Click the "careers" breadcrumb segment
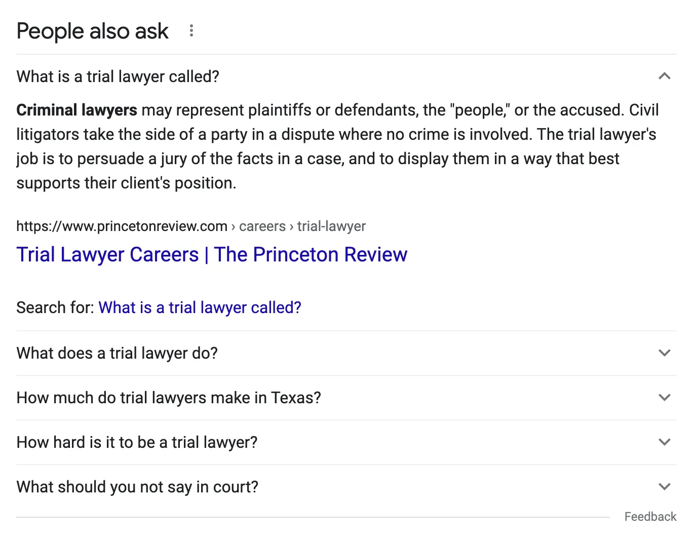Image resolution: width=696 pixels, height=536 pixels. [x=262, y=226]
